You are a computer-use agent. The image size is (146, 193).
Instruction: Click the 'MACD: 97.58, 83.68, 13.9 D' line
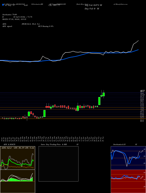pos(14,19)
